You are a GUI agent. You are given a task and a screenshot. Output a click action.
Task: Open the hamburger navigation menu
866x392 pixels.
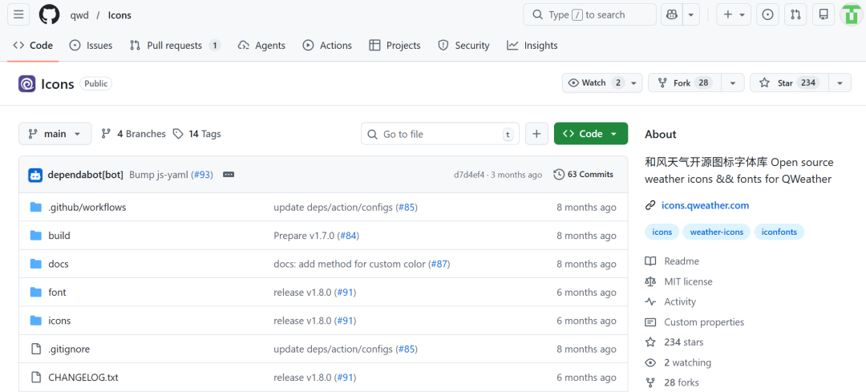coord(19,14)
